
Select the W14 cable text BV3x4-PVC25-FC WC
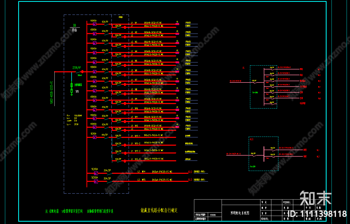pyautogui.click(x=162, y=172)
